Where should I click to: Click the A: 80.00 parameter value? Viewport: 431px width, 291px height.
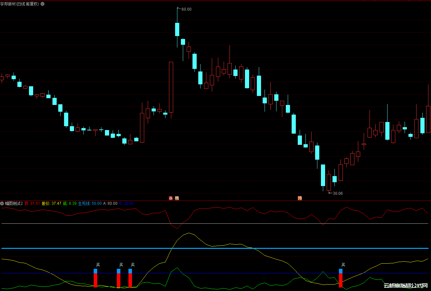[110, 203]
